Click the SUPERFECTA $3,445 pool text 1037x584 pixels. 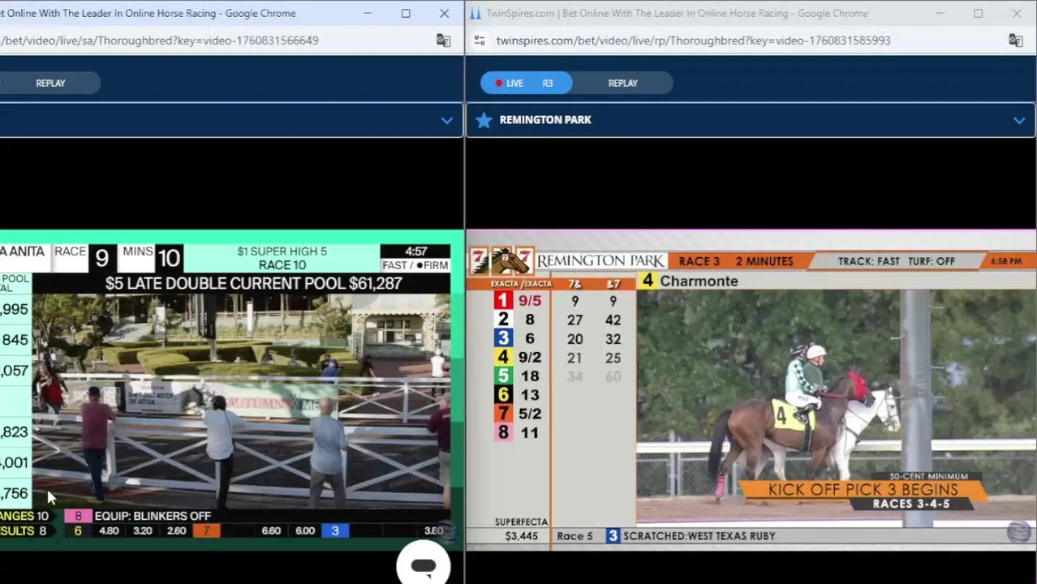521,529
